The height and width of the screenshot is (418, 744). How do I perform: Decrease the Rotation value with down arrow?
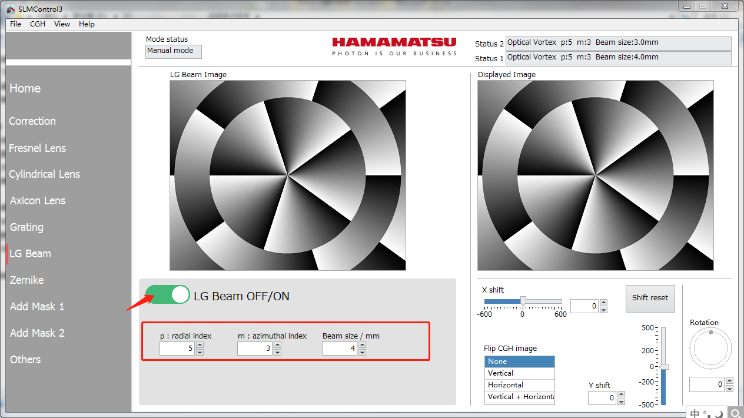pos(729,389)
